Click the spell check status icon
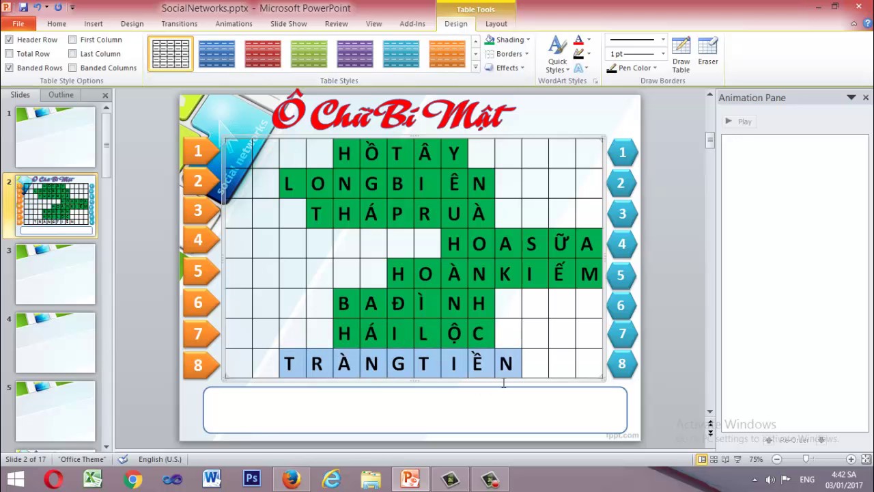The image size is (874, 492). [123, 459]
